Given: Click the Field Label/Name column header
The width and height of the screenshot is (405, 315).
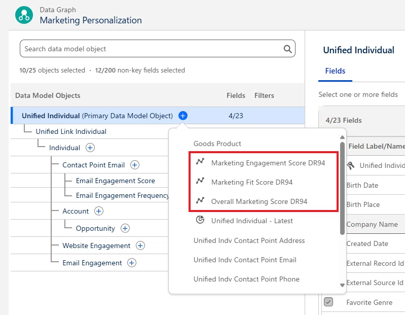Looking at the screenshot, I should (376, 146).
